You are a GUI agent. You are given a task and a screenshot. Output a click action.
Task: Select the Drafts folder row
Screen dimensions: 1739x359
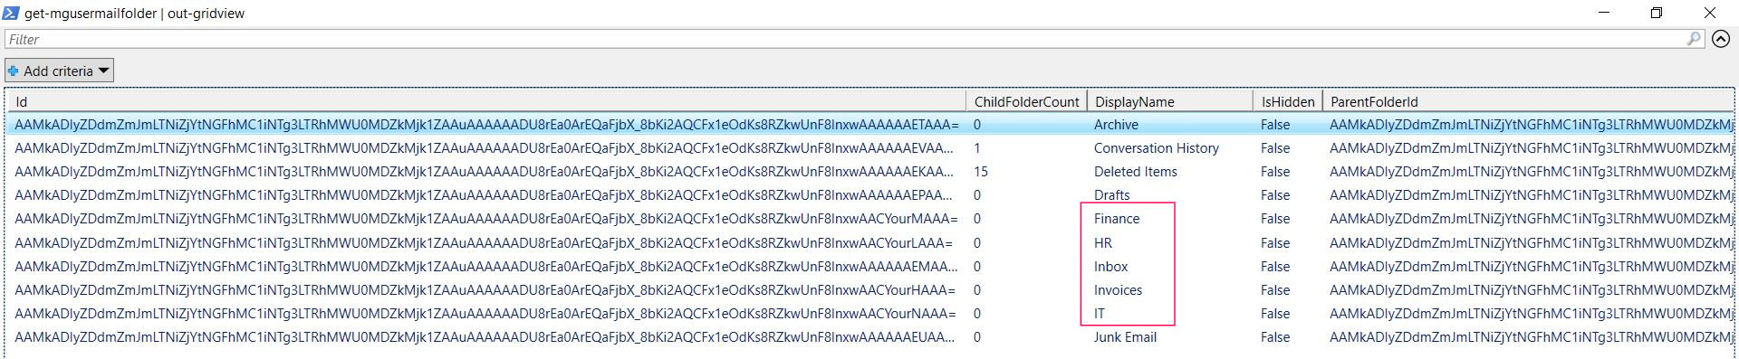point(870,195)
